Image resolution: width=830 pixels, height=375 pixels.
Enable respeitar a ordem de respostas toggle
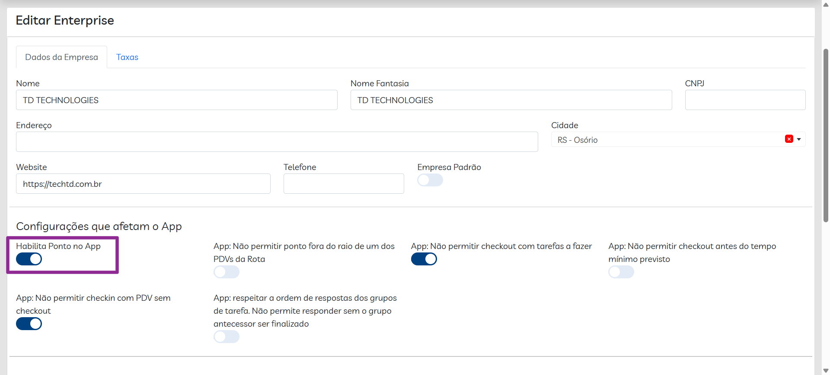226,337
